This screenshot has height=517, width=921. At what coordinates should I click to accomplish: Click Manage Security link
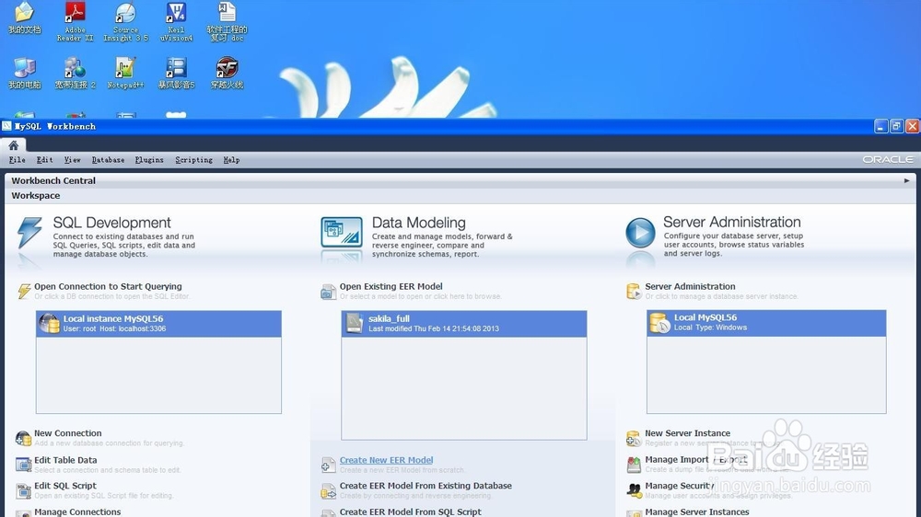click(x=680, y=486)
